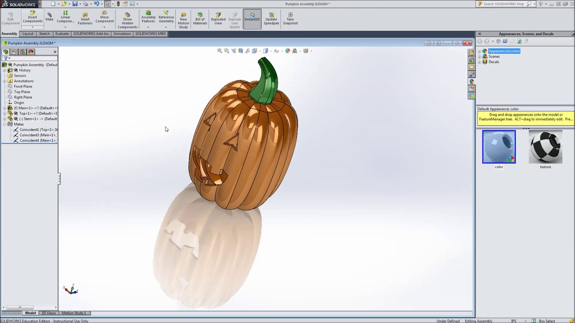575x323 pixels.
Task: Select Front Plane in the tree
Action: coord(23,87)
